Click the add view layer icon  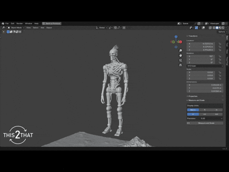pyautogui.click(x=223, y=23)
